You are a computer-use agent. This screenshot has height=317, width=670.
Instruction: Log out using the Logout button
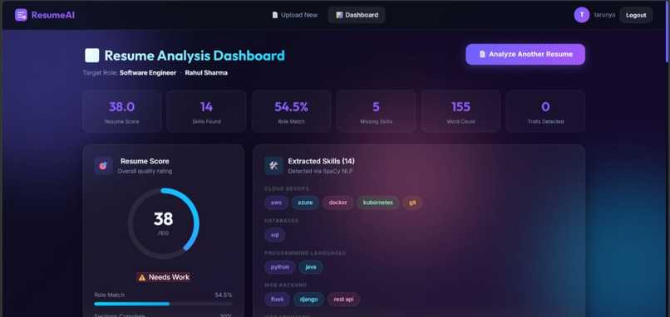pos(636,16)
